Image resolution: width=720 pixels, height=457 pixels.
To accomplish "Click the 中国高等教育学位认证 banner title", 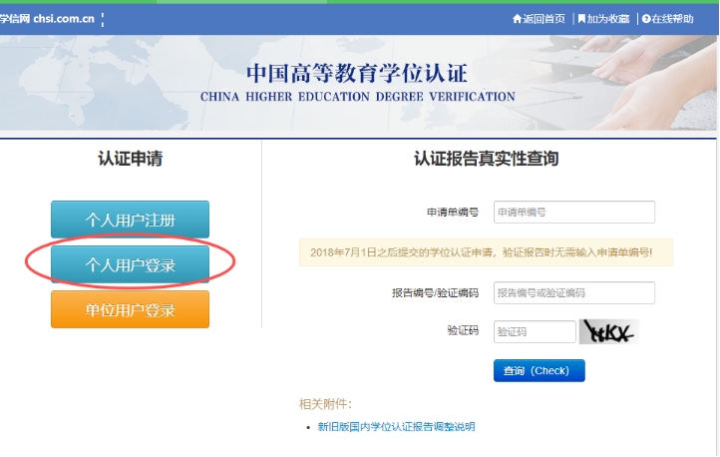I will pos(357,75).
